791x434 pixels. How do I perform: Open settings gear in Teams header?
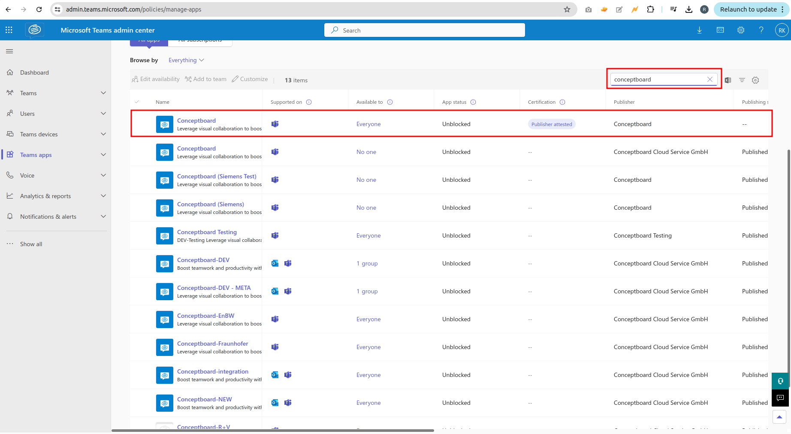point(741,30)
